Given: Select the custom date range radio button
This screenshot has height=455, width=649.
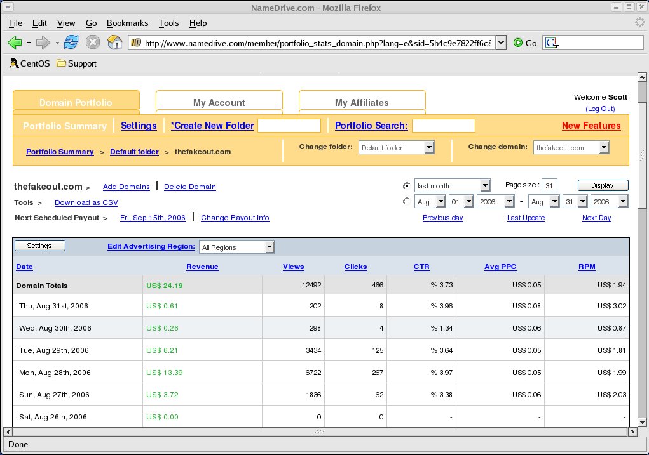Looking at the screenshot, I should tap(406, 201).
